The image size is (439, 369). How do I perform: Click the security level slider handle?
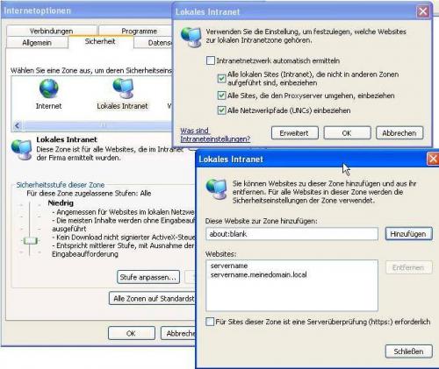pyautogui.click(x=31, y=241)
